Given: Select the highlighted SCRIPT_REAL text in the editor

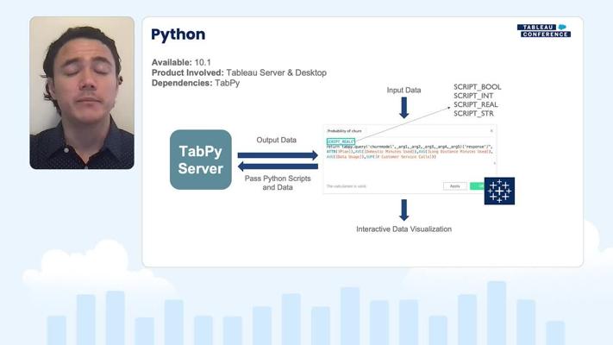Looking at the screenshot, I should click(x=341, y=141).
